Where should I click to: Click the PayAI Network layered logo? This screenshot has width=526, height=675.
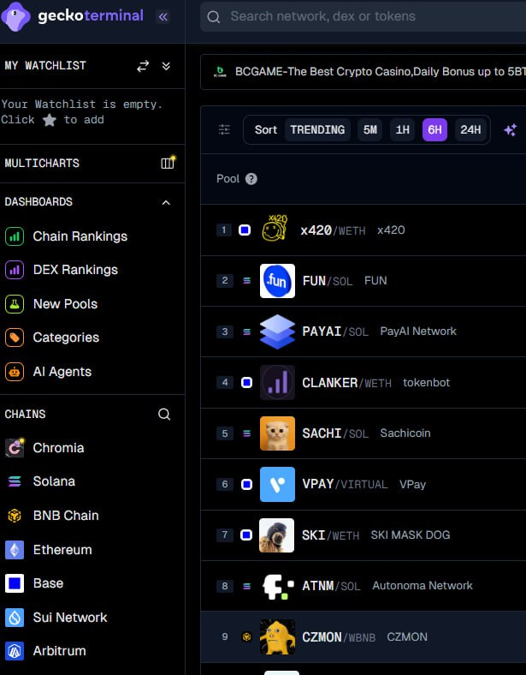(278, 332)
